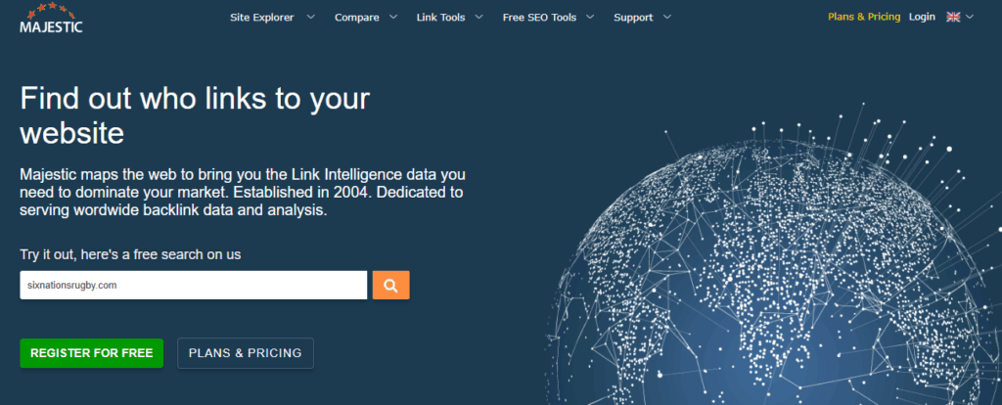1002x405 pixels.
Task: Open the Free SEO Tools menu
Action: point(539,18)
